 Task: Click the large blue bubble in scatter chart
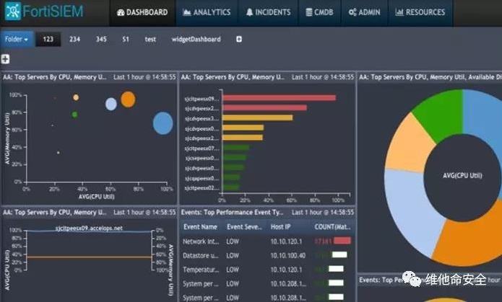[163, 123]
